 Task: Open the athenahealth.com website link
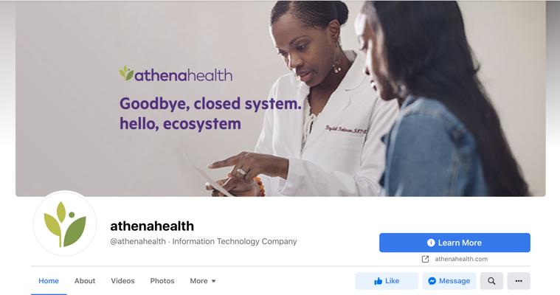pos(461,260)
